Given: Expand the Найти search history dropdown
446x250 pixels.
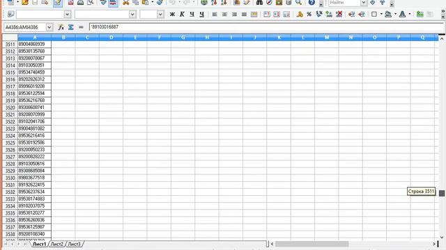Looking at the screenshot, I should 364,3.
